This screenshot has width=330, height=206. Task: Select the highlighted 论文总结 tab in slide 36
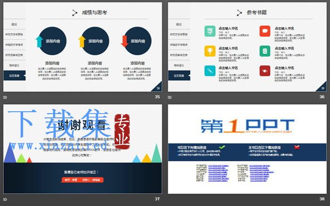click(179, 75)
